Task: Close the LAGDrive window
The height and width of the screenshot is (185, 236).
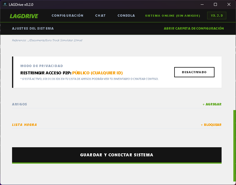Action: click(x=229, y=4)
